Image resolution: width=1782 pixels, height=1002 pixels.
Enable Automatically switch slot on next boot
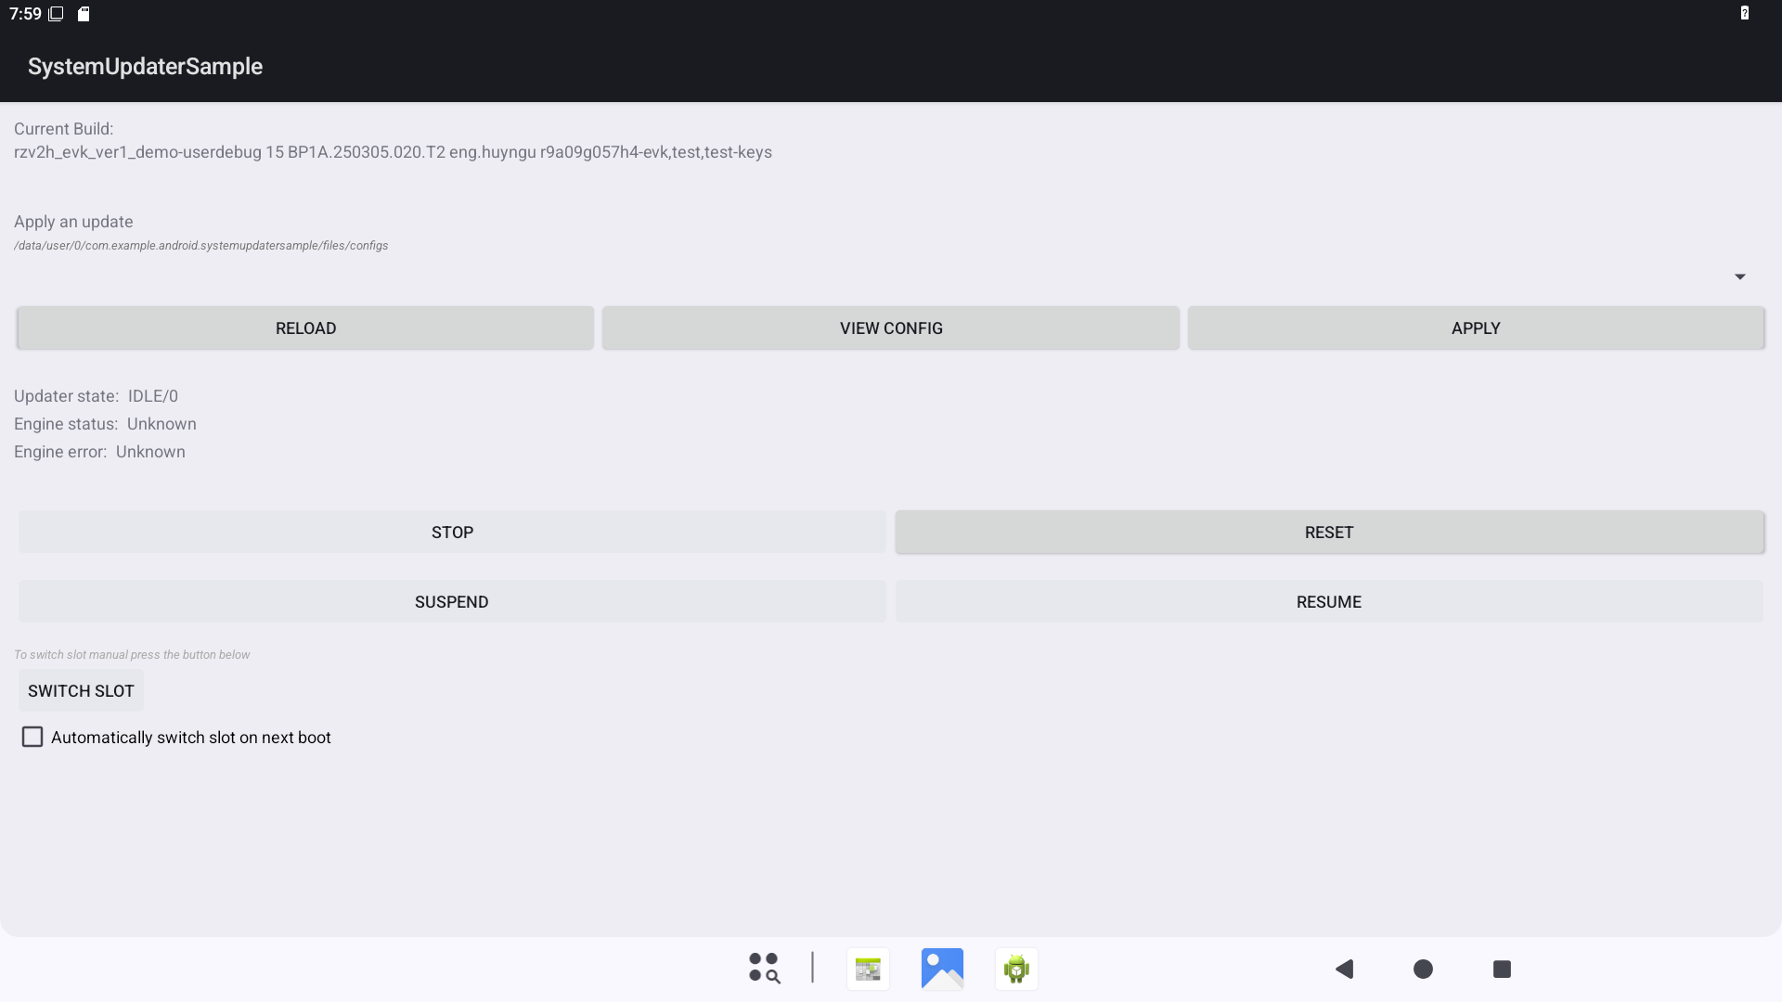point(32,737)
